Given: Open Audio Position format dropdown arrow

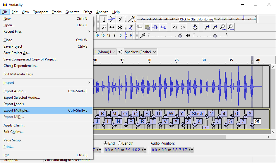Looking at the screenshot, I should click(x=192, y=150).
